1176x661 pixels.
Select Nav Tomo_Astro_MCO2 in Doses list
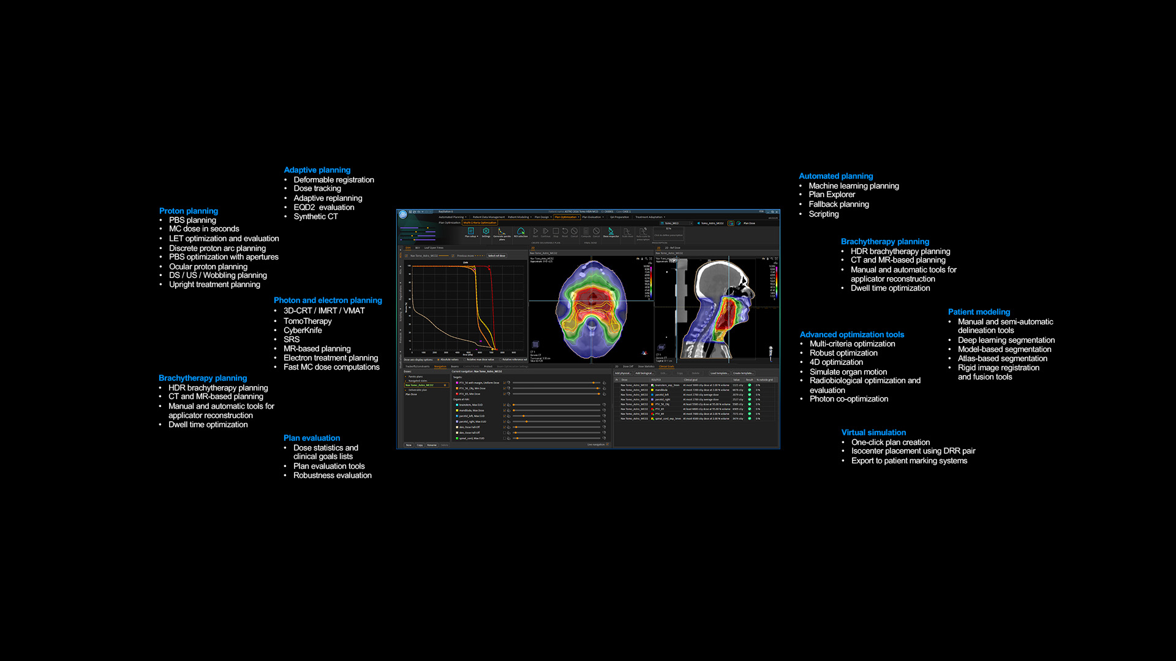(x=420, y=385)
